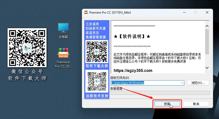Click the 取消 button
The image size is (219, 119).
tap(196, 104)
